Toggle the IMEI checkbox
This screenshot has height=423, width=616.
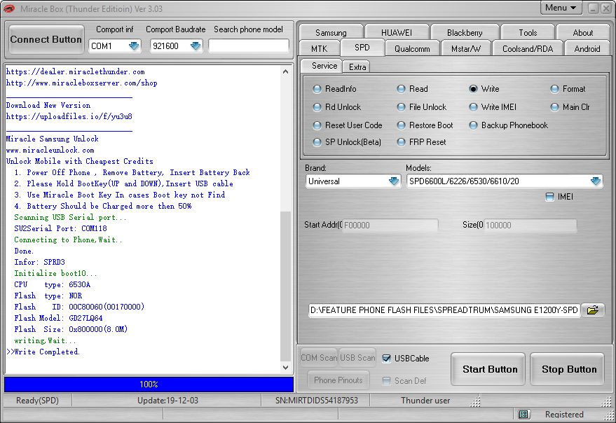550,197
